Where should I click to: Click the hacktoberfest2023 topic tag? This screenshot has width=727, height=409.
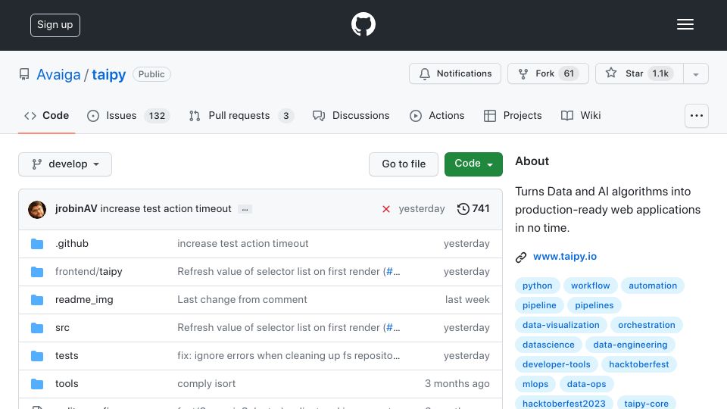click(563, 404)
